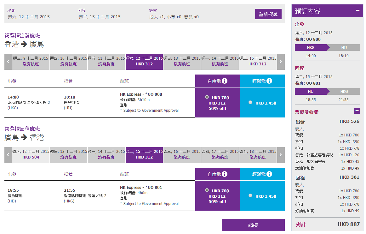Viewport: 366px width, 234px height.
Task: Show later outbound dates with right arrow
Action: click(281, 62)
